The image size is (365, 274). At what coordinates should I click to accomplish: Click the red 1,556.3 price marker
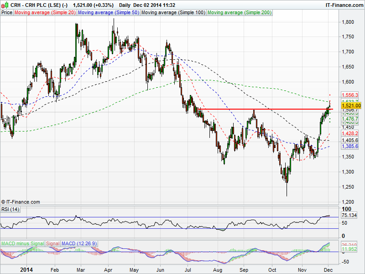(x=350, y=95)
